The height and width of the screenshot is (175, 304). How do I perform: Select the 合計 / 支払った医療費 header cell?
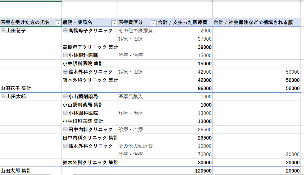[x=182, y=23]
